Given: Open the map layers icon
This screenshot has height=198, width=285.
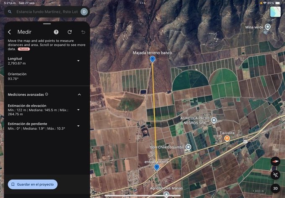Looking at the screenshot, I should point(275,12).
